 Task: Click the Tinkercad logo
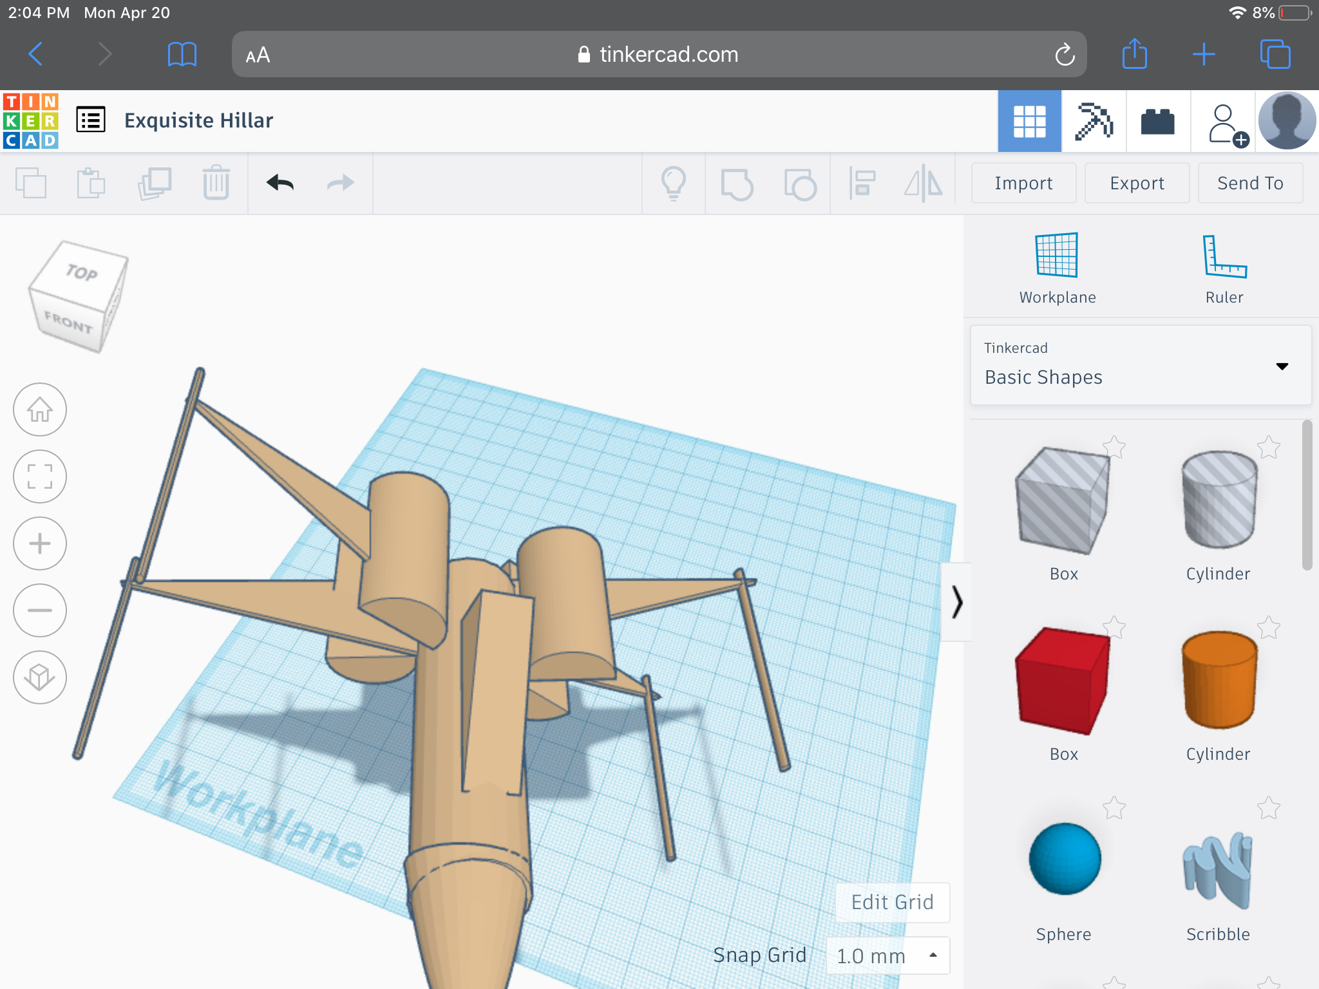point(30,120)
